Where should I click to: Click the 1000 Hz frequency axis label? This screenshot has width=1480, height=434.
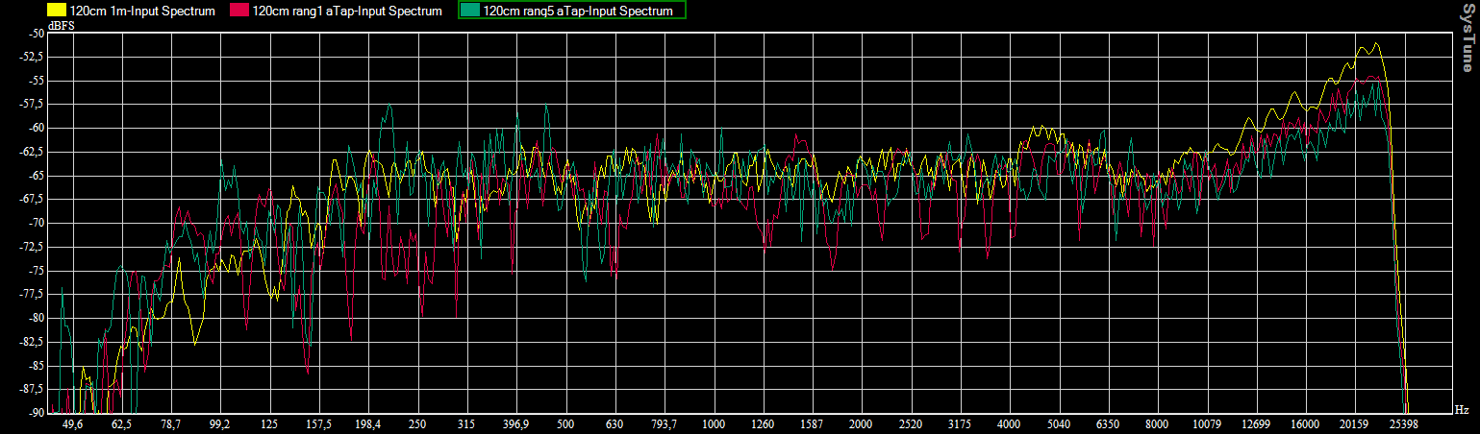coord(713,424)
